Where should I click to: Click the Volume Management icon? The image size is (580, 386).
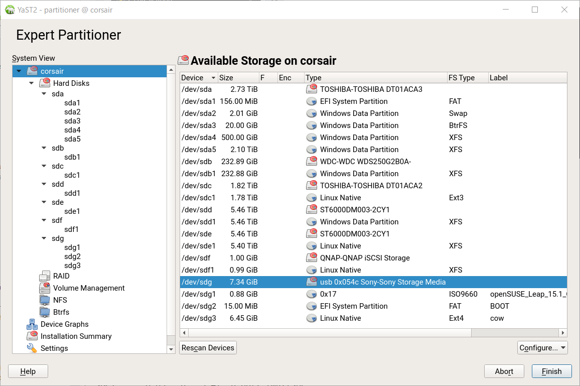coord(45,288)
